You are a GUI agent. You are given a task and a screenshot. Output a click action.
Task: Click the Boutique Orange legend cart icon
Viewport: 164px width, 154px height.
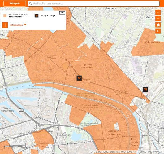pos(37,15)
